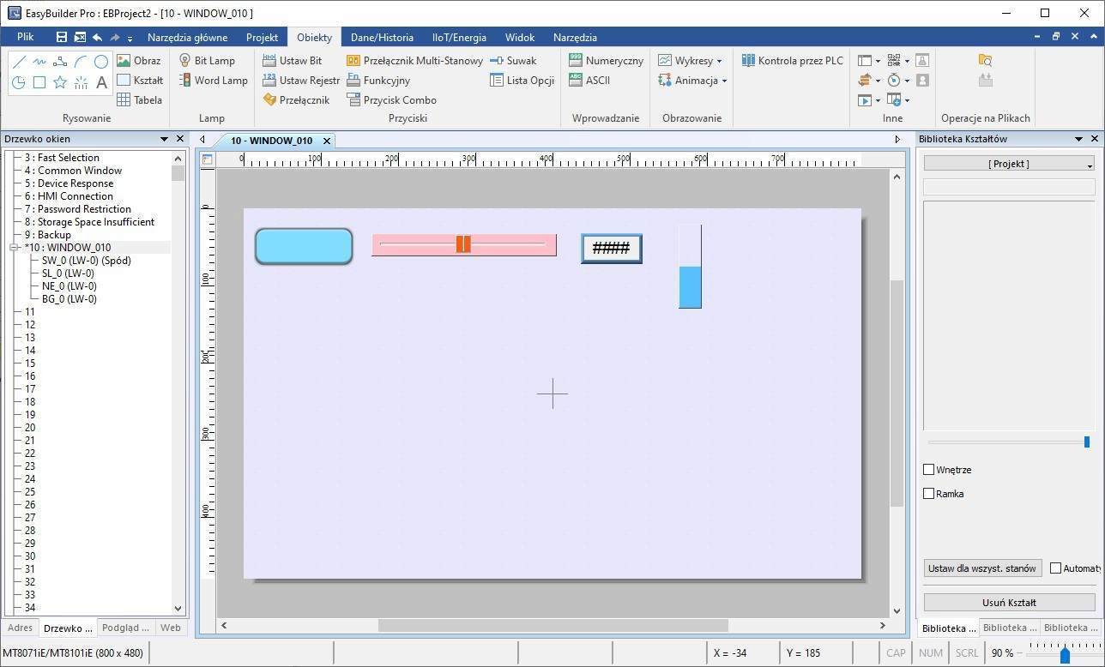
Task: Add a Bit Lamp object
Action: click(x=207, y=61)
